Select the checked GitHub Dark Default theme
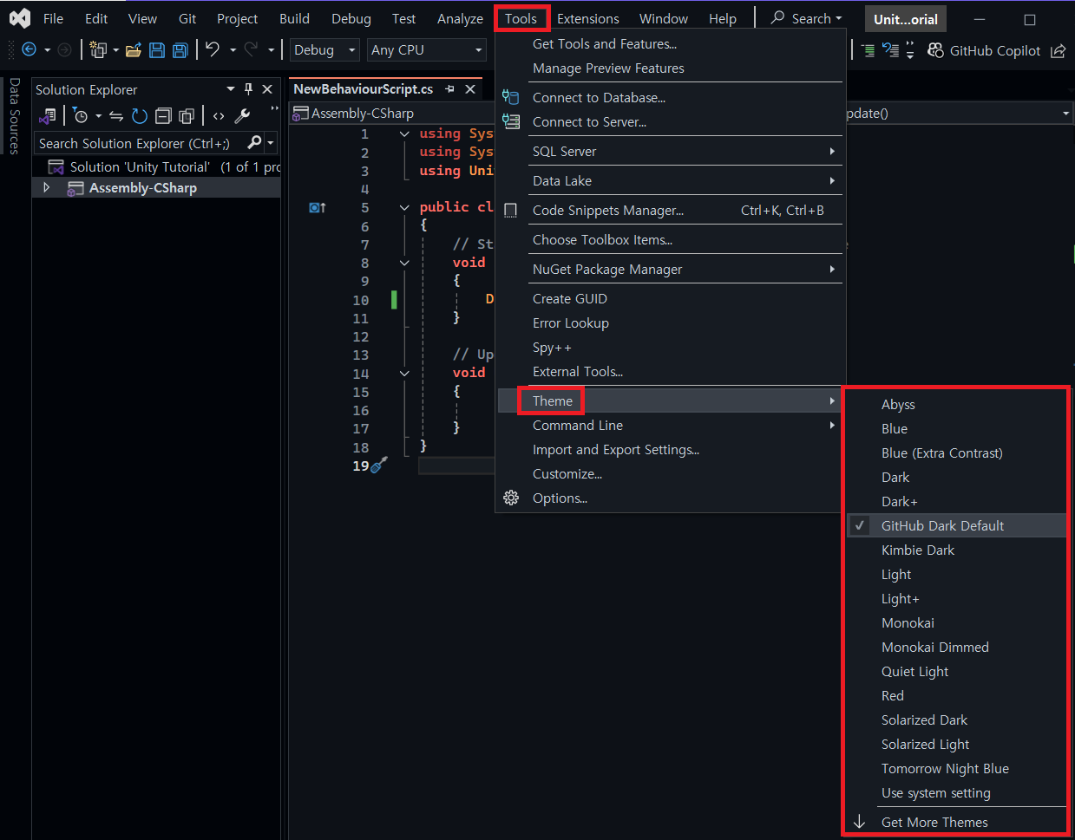The width and height of the screenshot is (1075, 840). pyautogui.click(x=956, y=525)
